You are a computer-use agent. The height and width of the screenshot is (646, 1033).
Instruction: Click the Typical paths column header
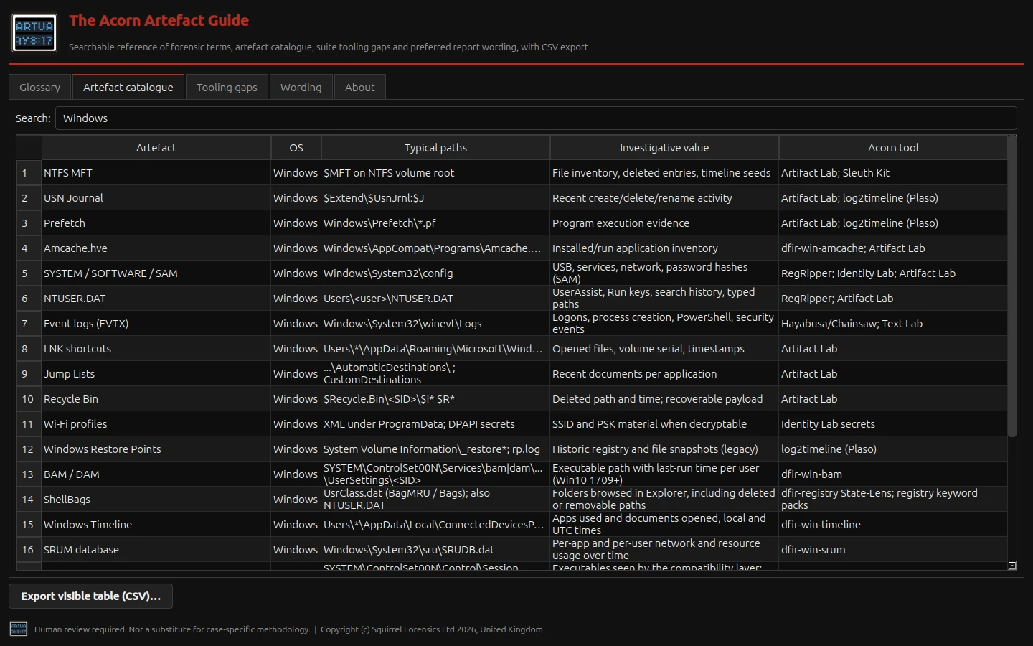(435, 148)
